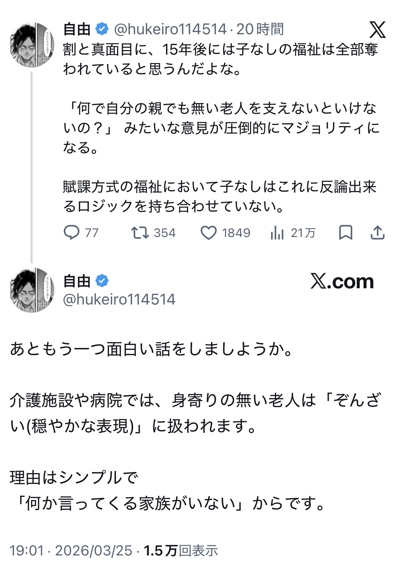Bookmark the first tweet
The image size is (397, 569).
(x=345, y=233)
